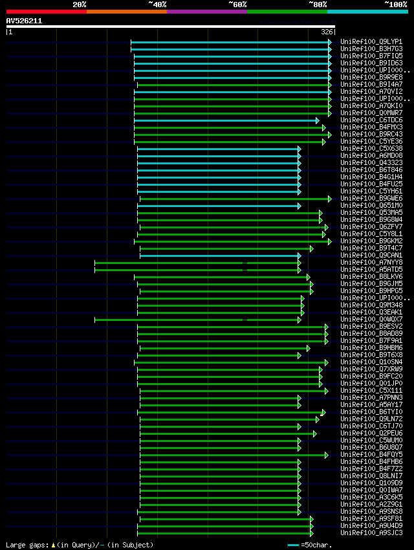Open hit UniRef100_B3H7G3
Viewport: 414px width, 550px height.
tap(371, 49)
